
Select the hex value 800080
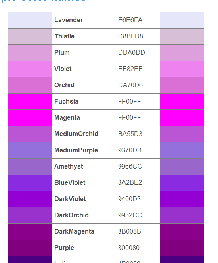[129, 248]
